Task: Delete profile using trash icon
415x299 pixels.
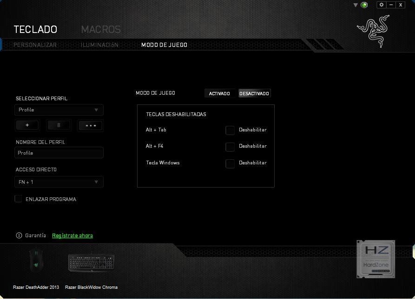Action: (59, 125)
